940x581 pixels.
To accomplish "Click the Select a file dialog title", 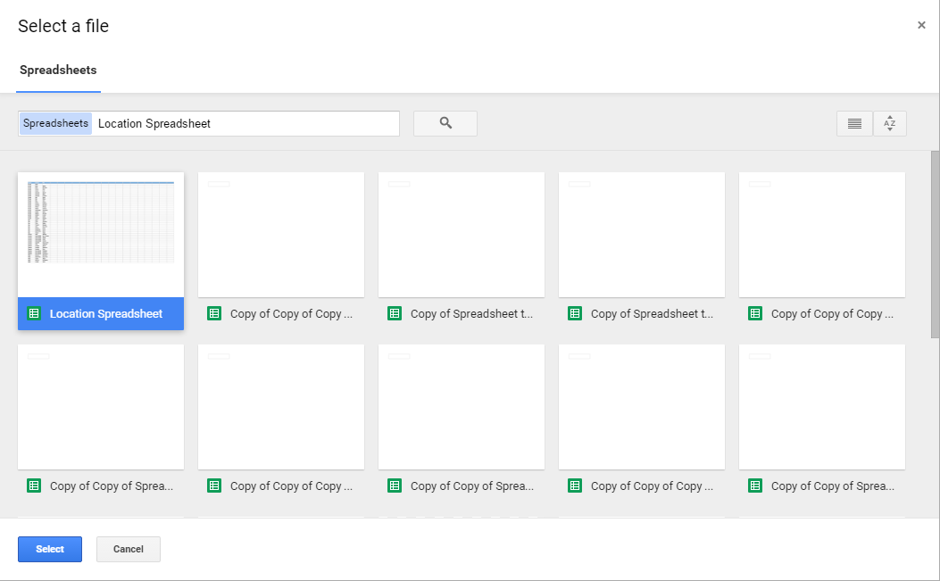I will (63, 26).
